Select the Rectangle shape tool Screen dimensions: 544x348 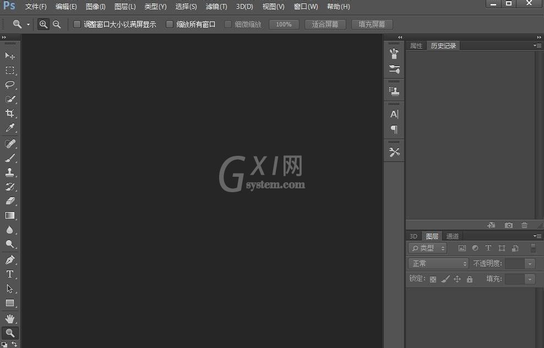pyautogui.click(x=10, y=303)
